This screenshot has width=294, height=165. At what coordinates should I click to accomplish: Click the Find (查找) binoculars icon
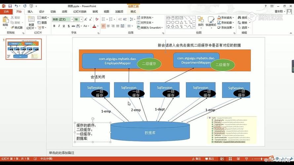(239, 17)
